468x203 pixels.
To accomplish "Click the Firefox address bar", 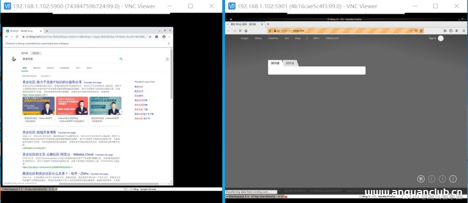I will [x=345, y=31].
